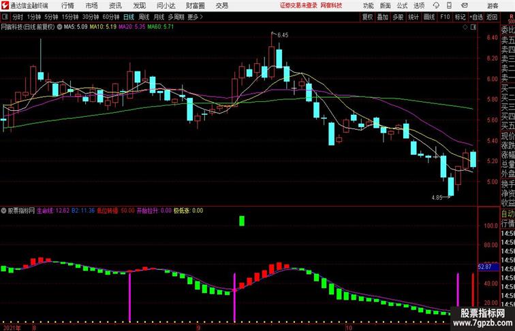515x331 pixels.
Task: Open the 公式 menu
Action: coord(402,5)
